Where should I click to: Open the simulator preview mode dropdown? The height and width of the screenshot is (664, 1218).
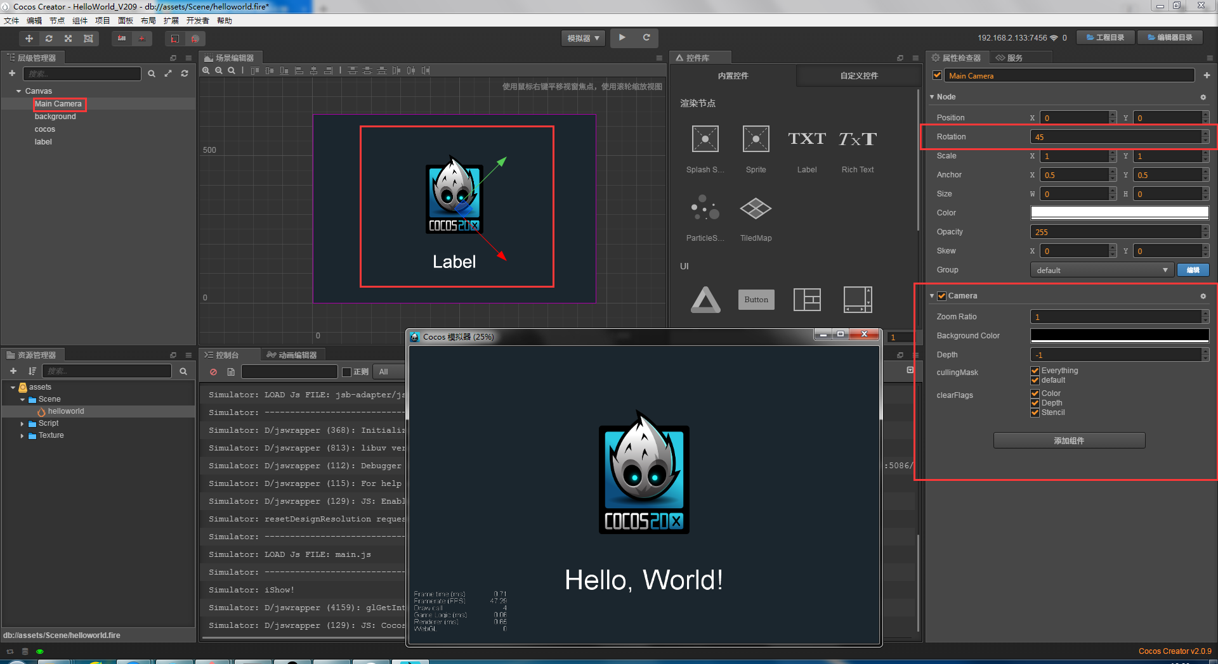coord(583,38)
